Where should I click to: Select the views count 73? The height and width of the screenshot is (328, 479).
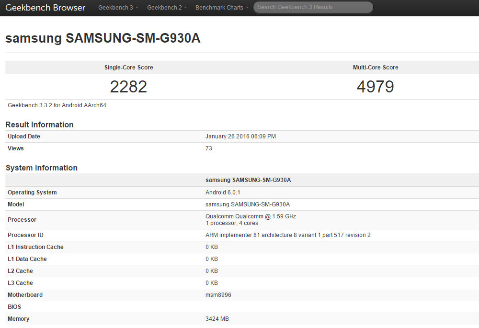point(209,148)
